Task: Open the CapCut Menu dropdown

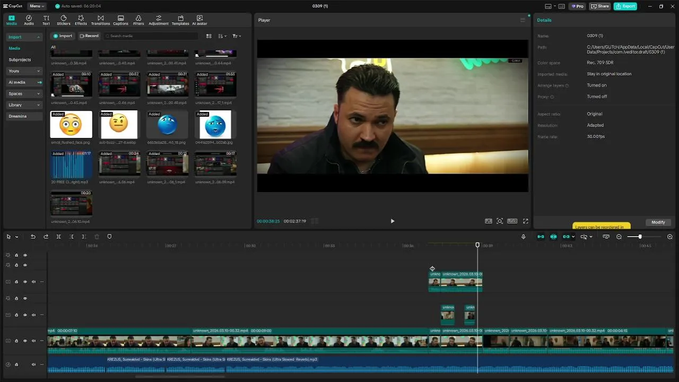Action: click(36, 6)
